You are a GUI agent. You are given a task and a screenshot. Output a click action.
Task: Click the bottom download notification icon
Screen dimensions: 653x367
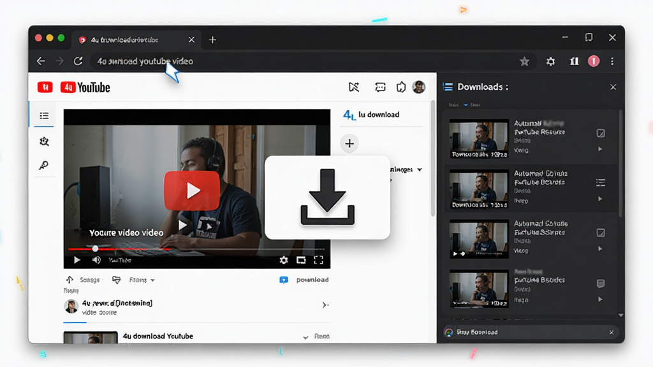pyautogui.click(x=448, y=332)
